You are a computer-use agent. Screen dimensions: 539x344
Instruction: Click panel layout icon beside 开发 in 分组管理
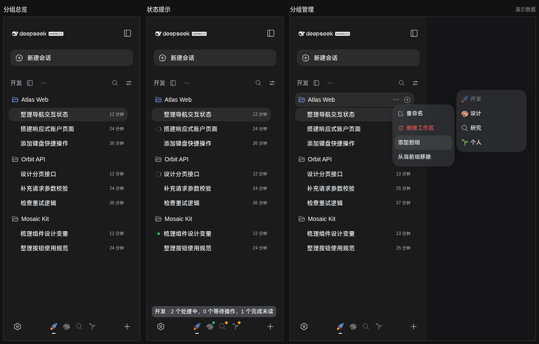316,83
